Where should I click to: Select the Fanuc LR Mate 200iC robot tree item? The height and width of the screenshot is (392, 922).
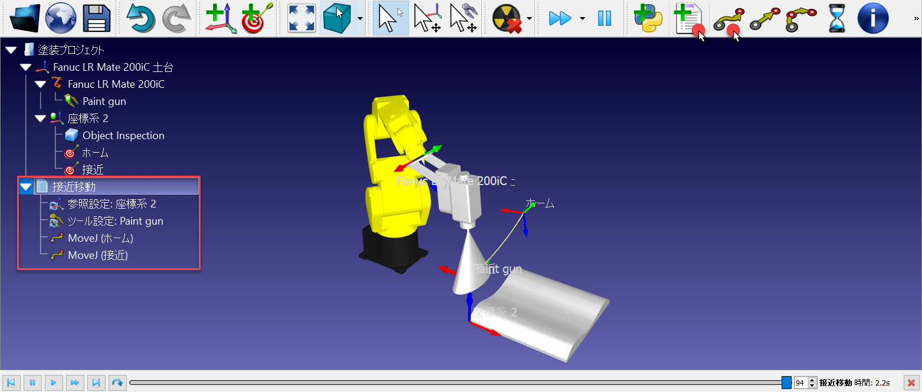coord(116,84)
